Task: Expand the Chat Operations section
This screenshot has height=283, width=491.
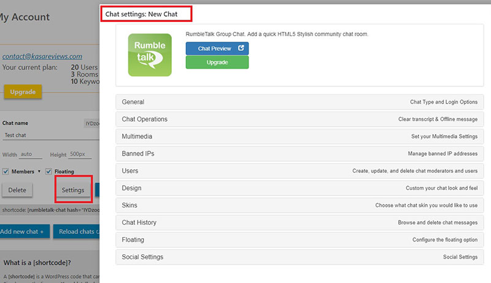Action: click(x=300, y=119)
